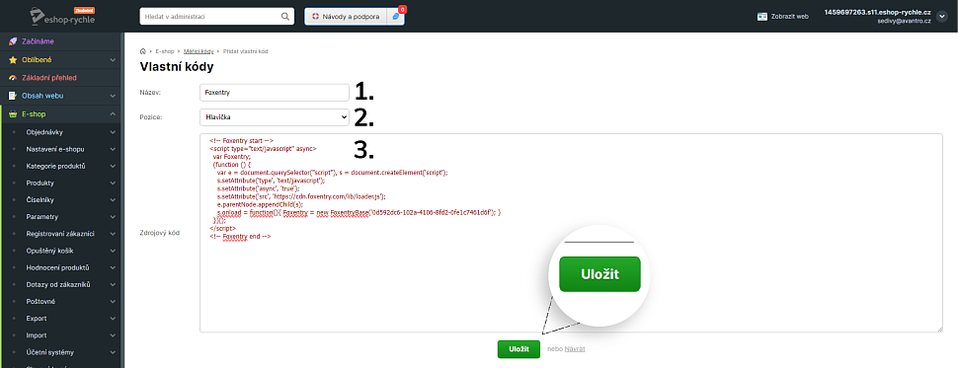
Task: Expand the Export chevron
Action: 113,319
